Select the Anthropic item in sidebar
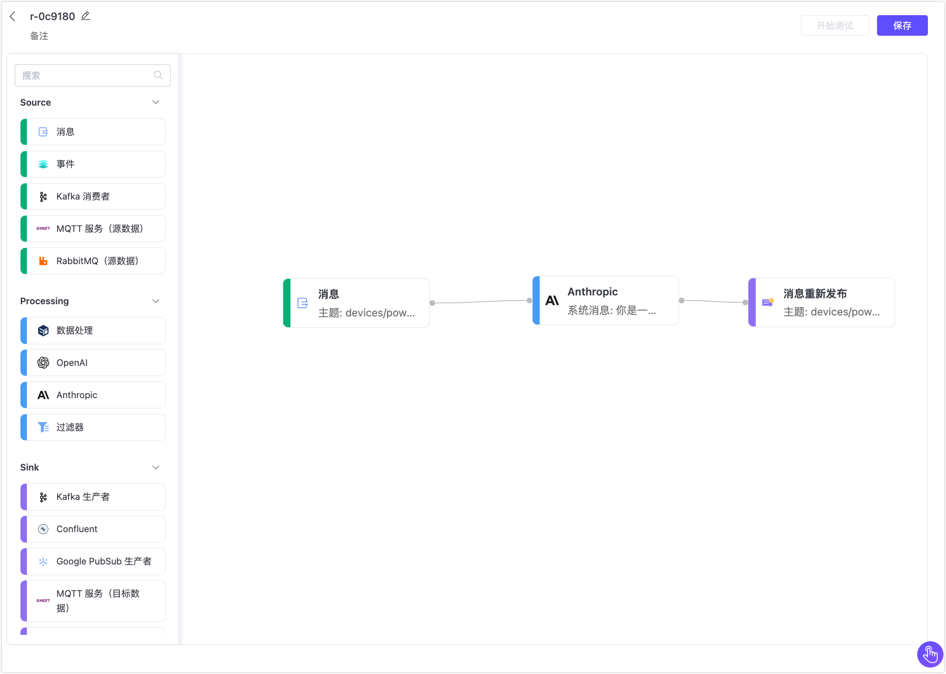This screenshot has width=946, height=674. (x=93, y=395)
